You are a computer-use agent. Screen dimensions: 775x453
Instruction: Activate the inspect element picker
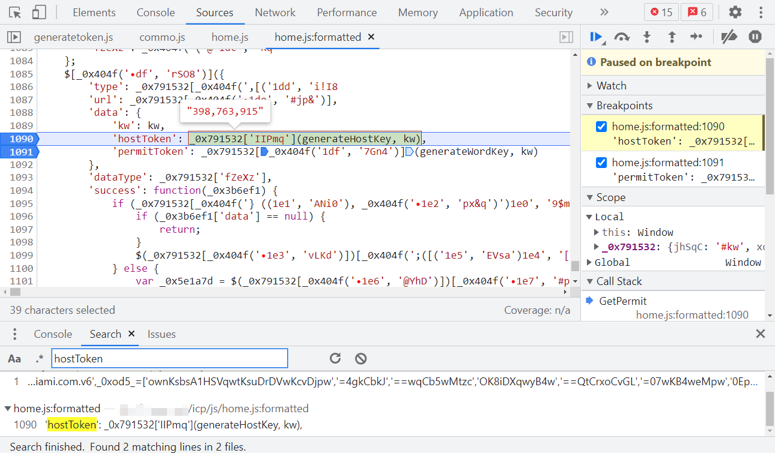pyautogui.click(x=15, y=12)
